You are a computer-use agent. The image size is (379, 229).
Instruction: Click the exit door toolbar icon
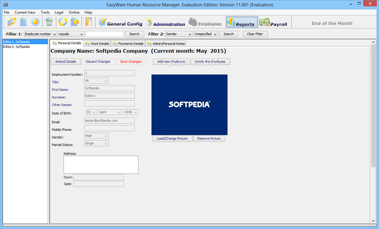click(89, 22)
